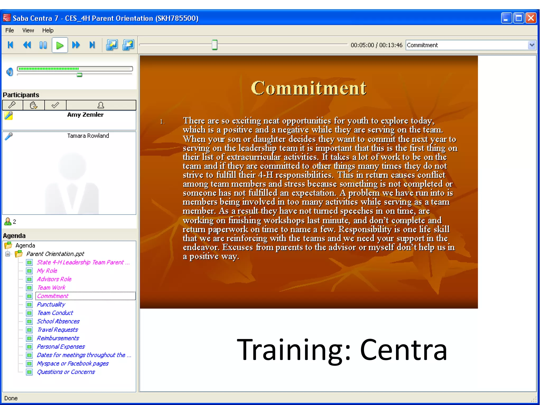541x405 pixels.
Task: Click the second window layout toolbar icon
Action: (x=128, y=45)
